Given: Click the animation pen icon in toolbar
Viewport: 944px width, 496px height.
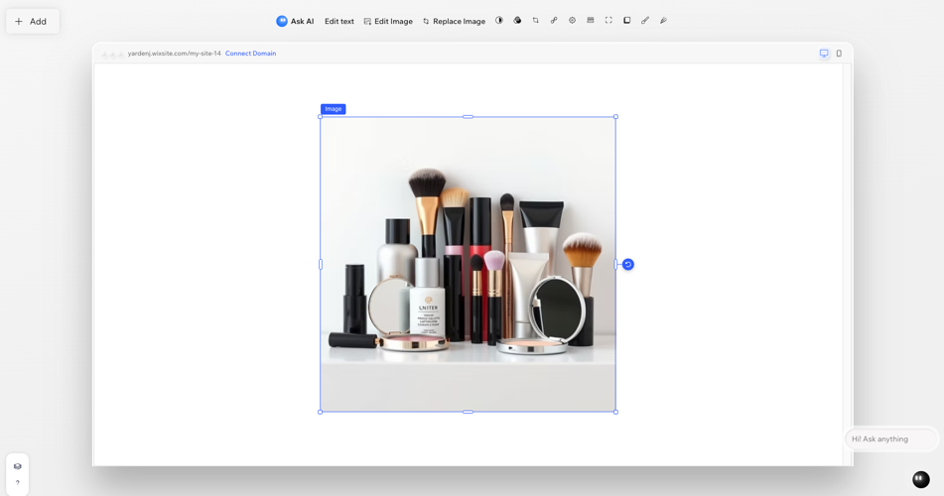Looking at the screenshot, I should pos(663,20).
